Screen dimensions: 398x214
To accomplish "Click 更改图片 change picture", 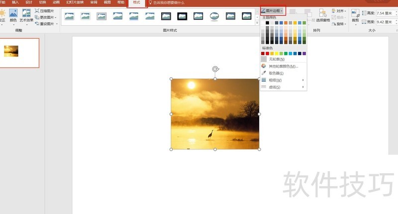I will [44, 17].
